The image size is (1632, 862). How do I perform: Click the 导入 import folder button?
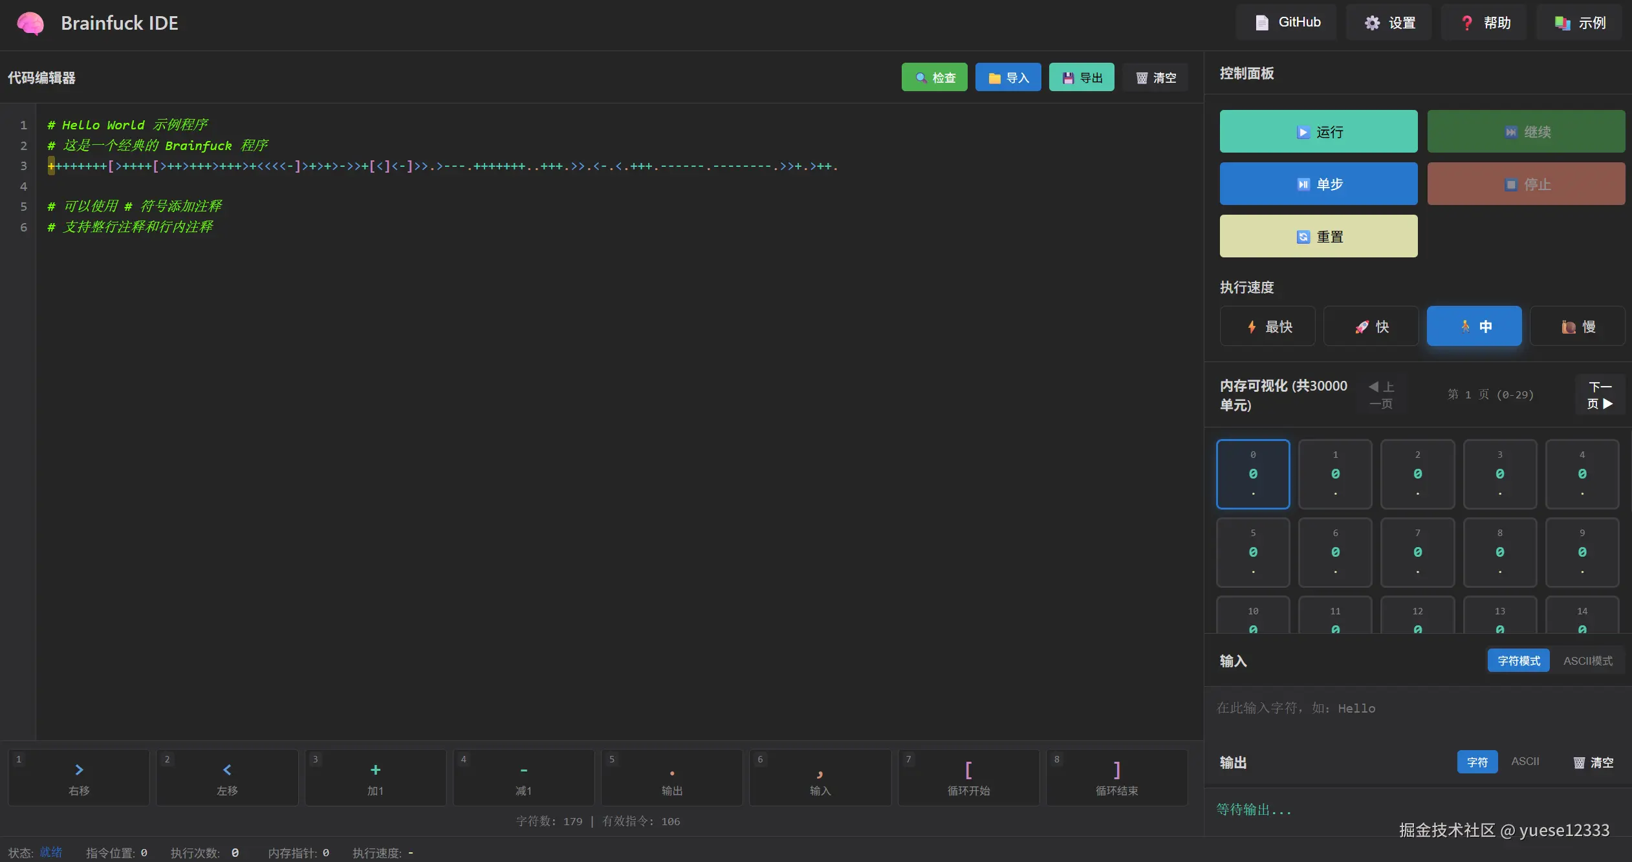tap(1008, 78)
